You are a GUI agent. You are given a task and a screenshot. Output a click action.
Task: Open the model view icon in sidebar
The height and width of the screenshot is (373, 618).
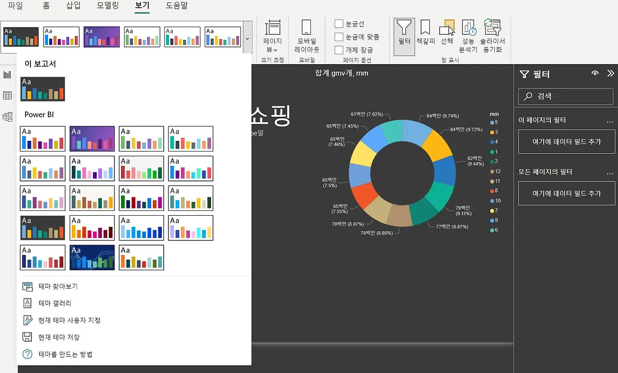point(7,117)
